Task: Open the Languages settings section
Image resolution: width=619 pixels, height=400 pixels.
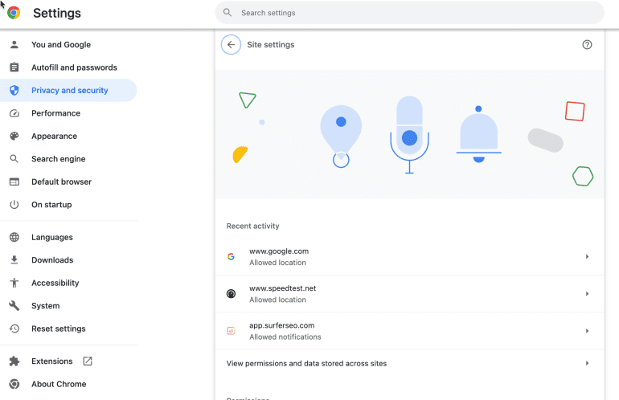Action: [x=51, y=238]
